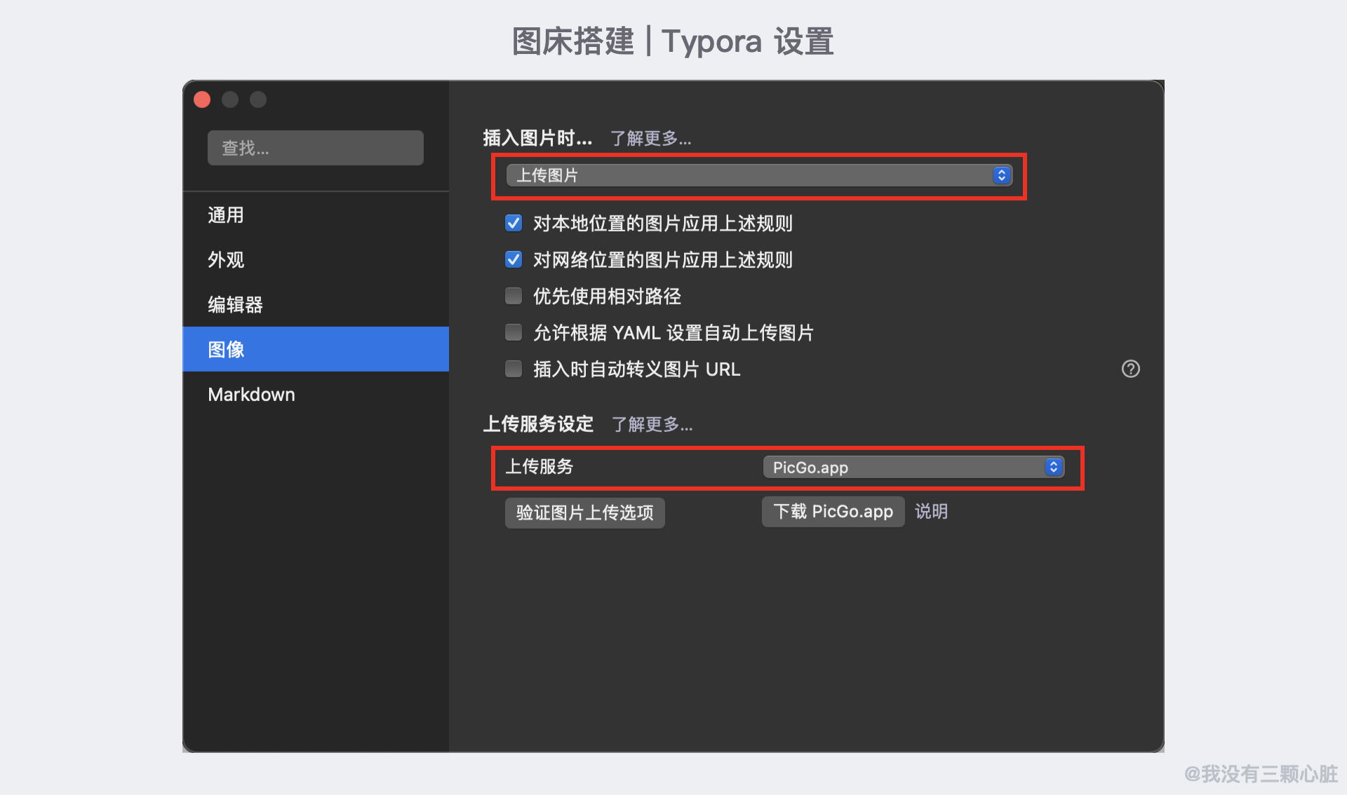This screenshot has height=795, width=1347.
Task: Click the 验证图片上传选项 button
Action: point(584,512)
